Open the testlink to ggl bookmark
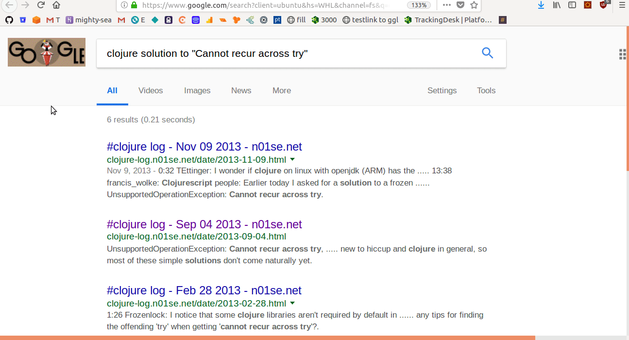The image size is (629, 340). (x=371, y=20)
